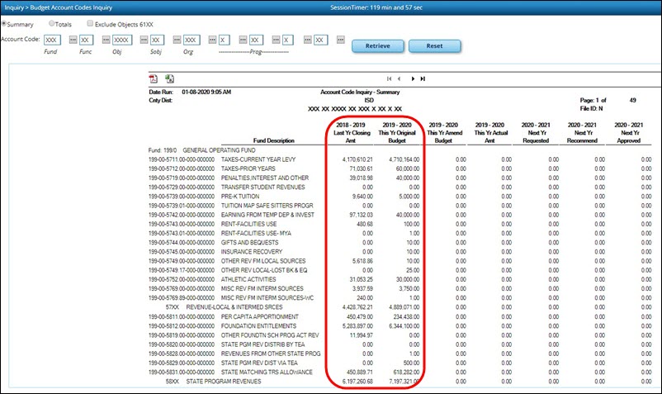The height and width of the screenshot is (394, 662).
Task: Click the This Yr Actual Amt column header
Action: (489, 133)
